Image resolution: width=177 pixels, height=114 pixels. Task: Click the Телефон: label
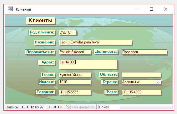[x=45, y=92]
